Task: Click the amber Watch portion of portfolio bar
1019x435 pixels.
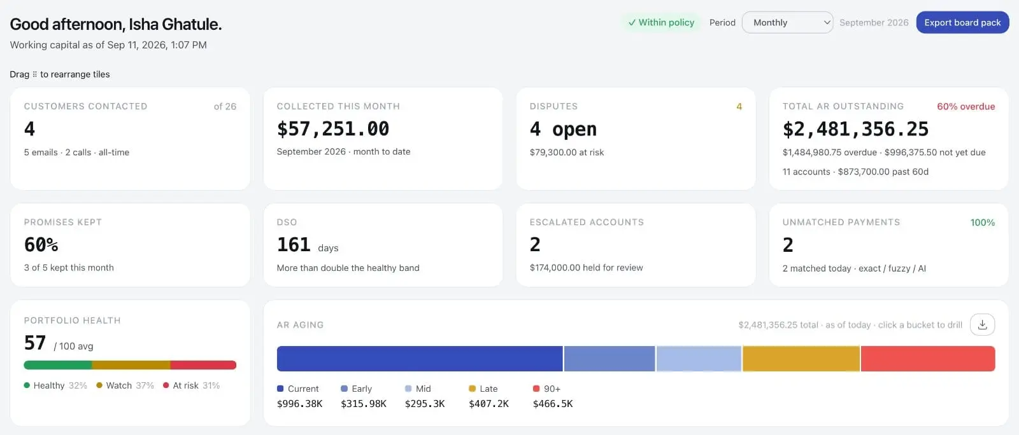Action: pyautogui.click(x=131, y=365)
